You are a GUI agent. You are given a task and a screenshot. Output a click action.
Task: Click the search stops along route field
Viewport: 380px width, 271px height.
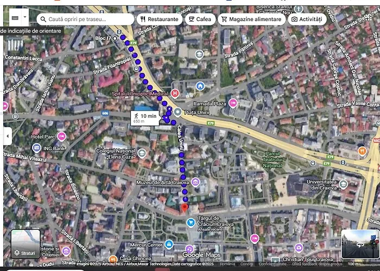[87, 19]
